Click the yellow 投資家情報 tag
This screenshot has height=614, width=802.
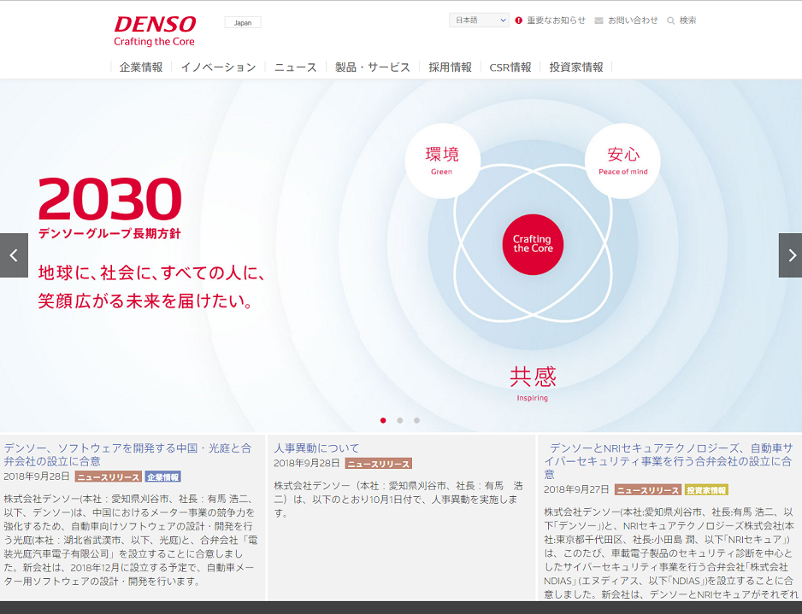[x=706, y=490]
